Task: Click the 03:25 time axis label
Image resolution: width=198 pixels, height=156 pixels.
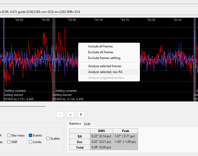Action: pos(178,20)
